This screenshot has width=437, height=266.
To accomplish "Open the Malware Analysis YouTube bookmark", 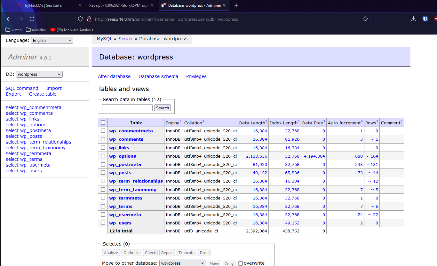I will (74, 30).
